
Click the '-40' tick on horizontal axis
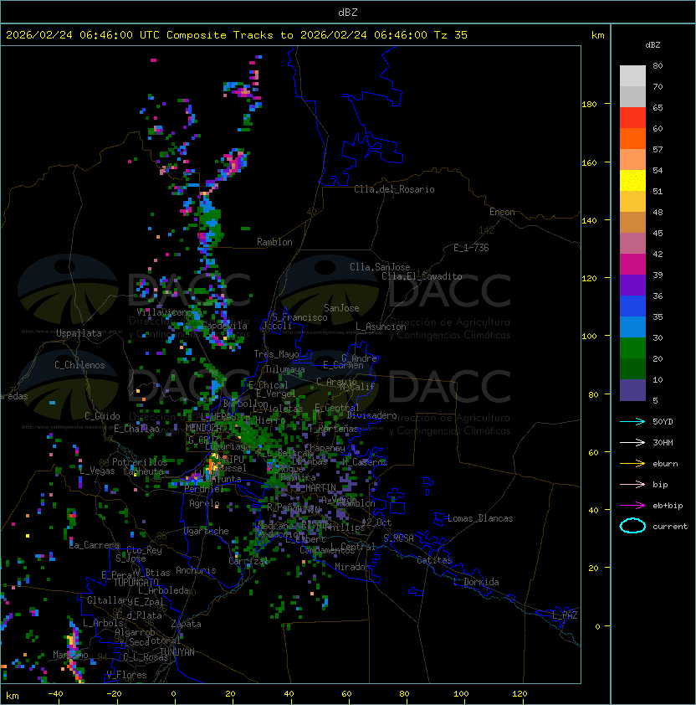coord(56,694)
